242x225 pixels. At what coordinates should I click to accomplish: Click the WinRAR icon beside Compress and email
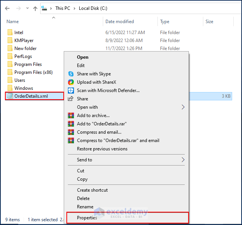click(x=71, y=132)
